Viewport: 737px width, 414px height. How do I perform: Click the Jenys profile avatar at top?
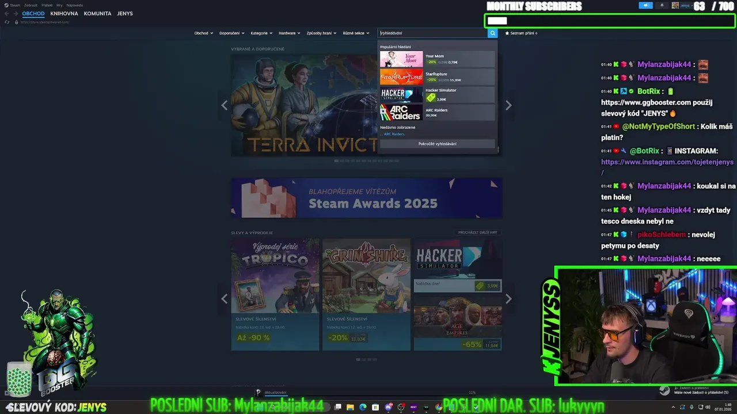[675, 5]
